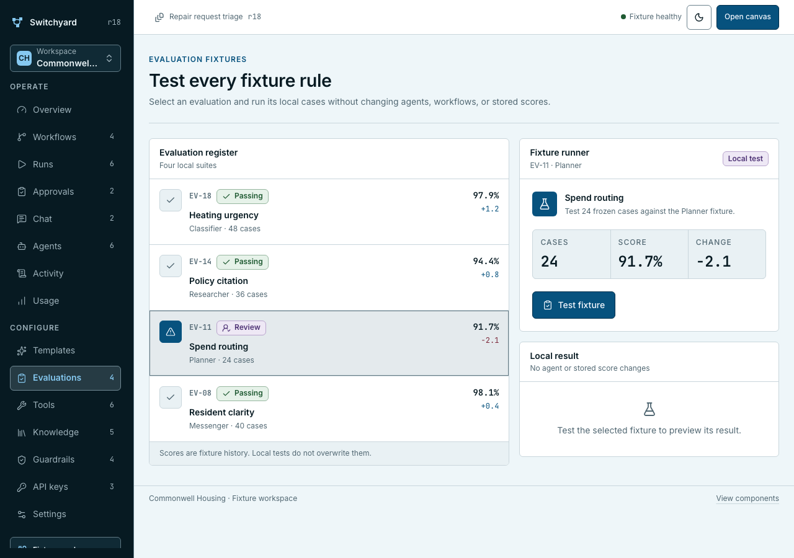Screen dimensions: 794x558
Task: Click the Local test badge
Action: (746, 159)
